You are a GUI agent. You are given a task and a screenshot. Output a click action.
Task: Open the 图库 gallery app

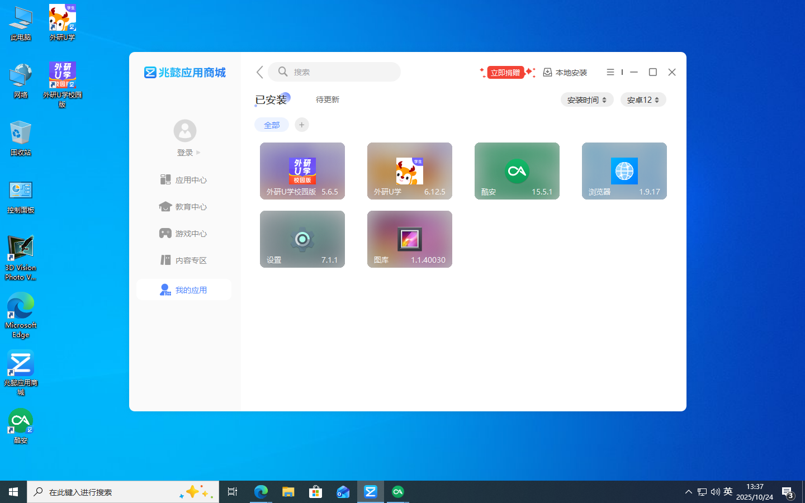click(x=409, y=239)
